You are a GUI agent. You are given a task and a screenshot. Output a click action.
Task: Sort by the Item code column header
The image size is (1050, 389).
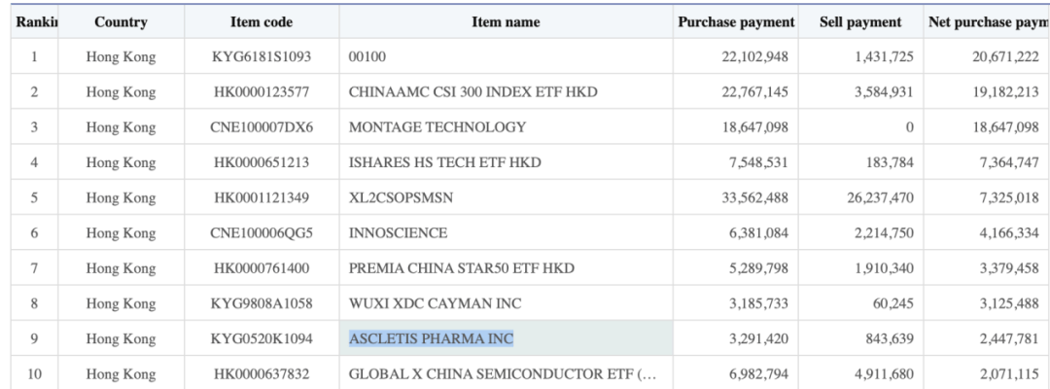(262, 21)
